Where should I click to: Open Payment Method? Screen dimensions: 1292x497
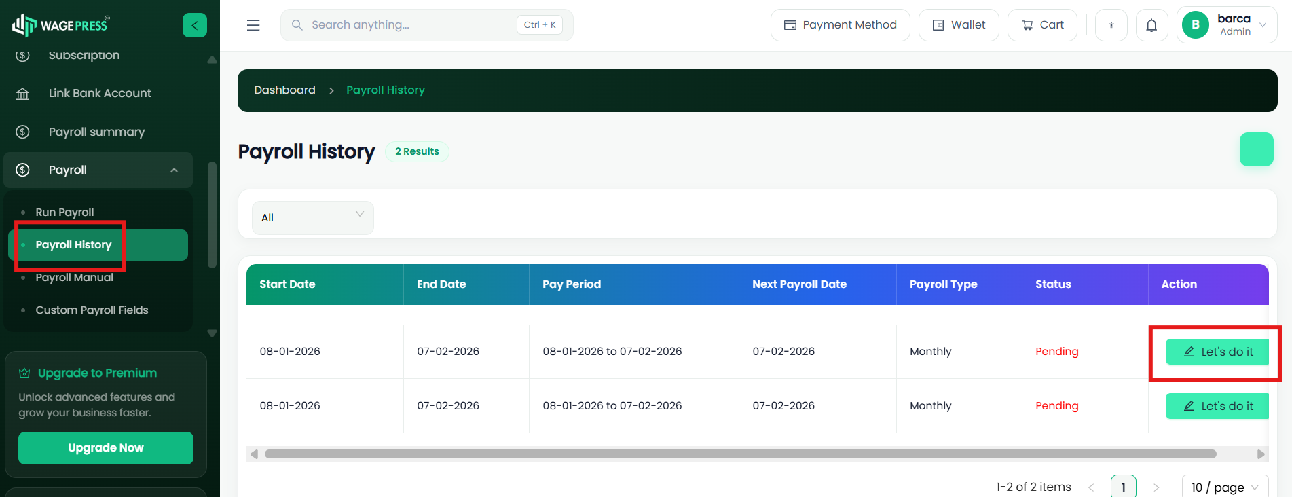[841, 25]
